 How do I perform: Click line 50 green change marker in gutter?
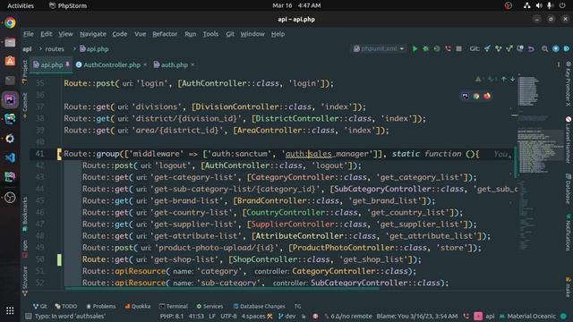coord(59,259)
